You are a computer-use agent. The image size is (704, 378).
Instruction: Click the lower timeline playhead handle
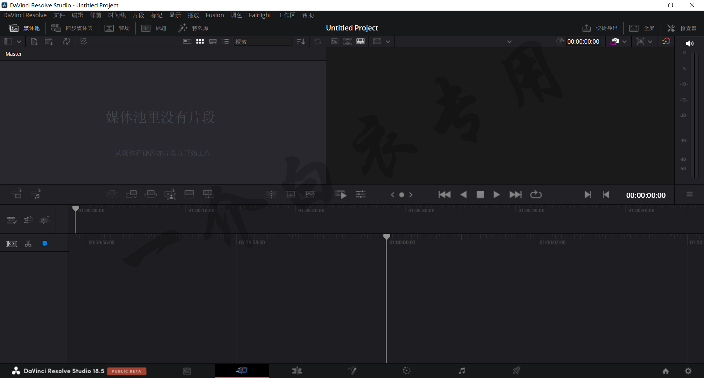pyautogui.click(x=386, y=237)
